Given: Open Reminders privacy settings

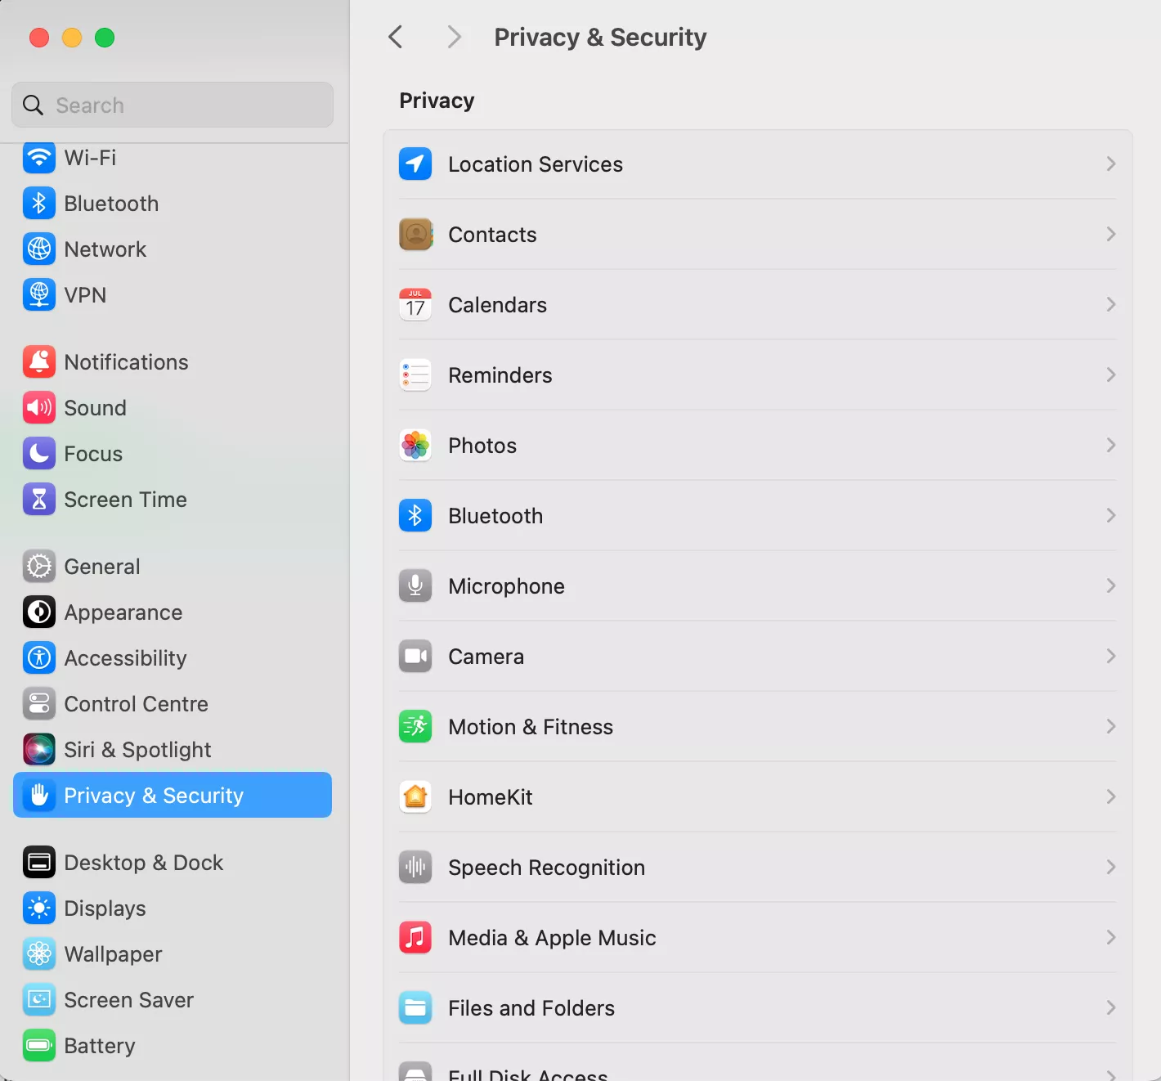Looking at the screenshot, I should tap(500, 375).
